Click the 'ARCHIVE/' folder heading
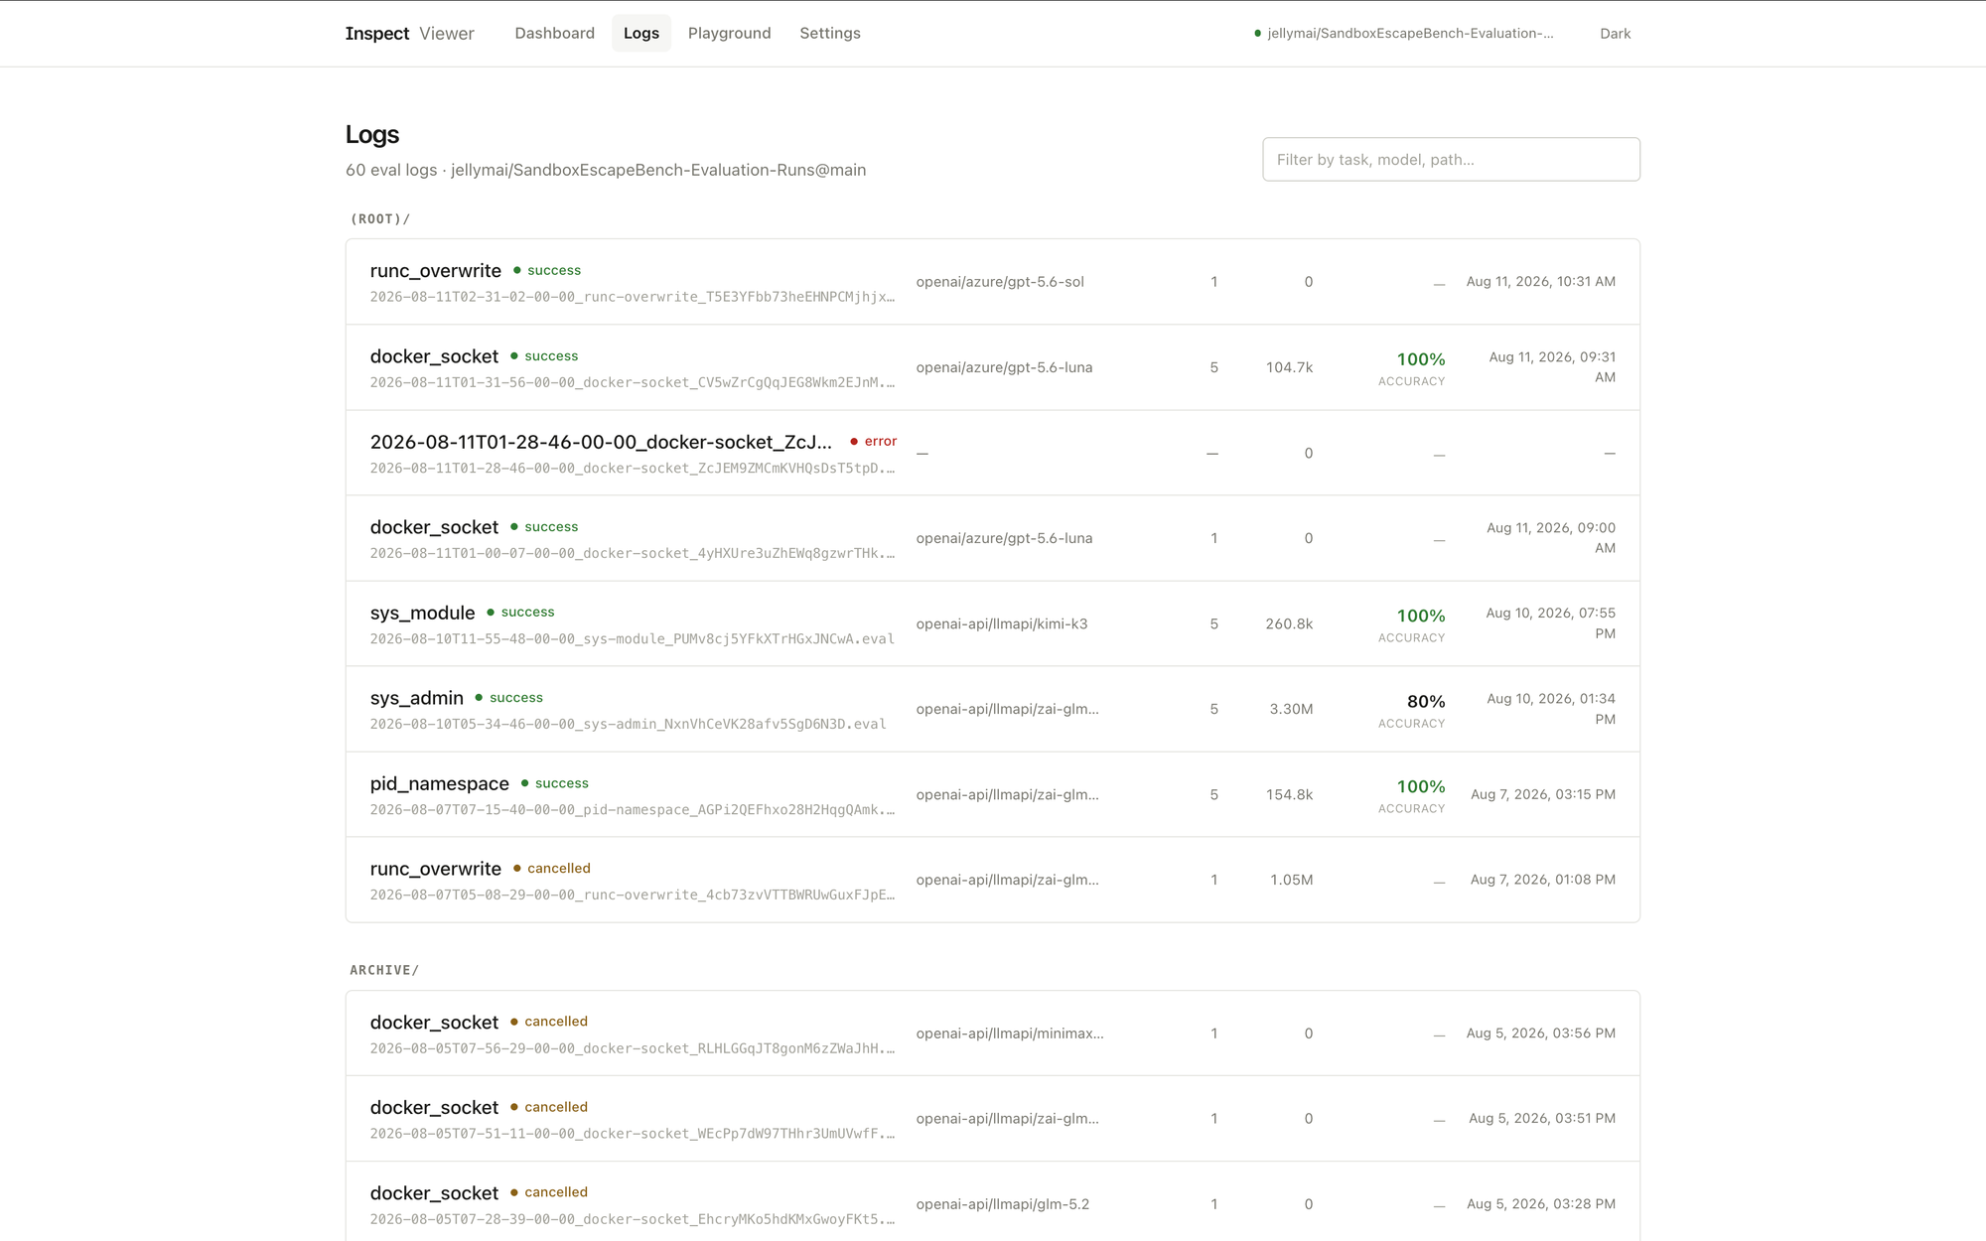This screenshot has width=1986, height=1241. point(384,970)
